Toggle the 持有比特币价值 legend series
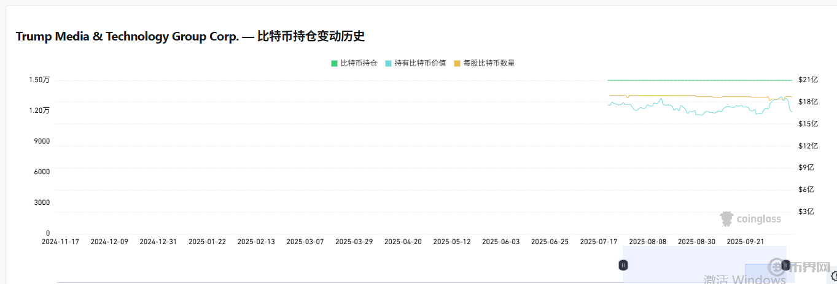The image size is (837, 284). pyautogui.click(x=416, y=63)
